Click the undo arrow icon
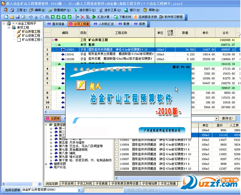Screen dimensions: 241x195 pos(31,17)
